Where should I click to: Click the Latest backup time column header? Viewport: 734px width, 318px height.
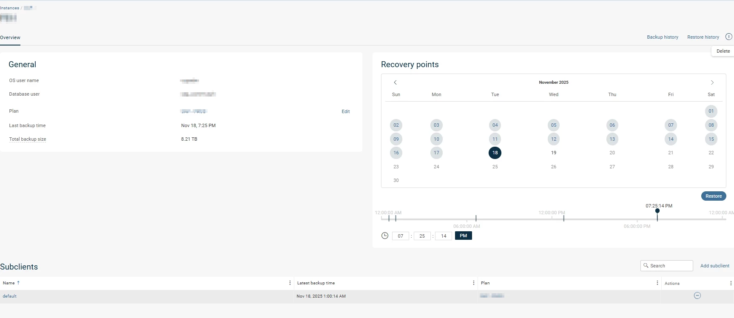coord(316,283)
